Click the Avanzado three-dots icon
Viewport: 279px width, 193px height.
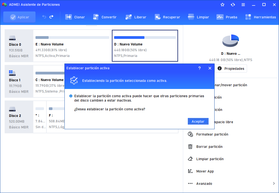[x=190, y=183]
